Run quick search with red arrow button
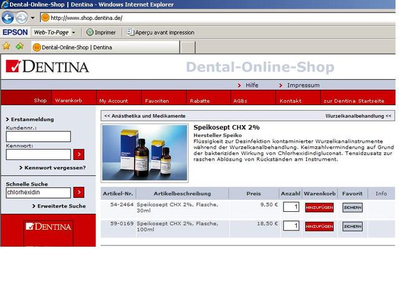Screen dimensions: 399x299 (79, 192)
